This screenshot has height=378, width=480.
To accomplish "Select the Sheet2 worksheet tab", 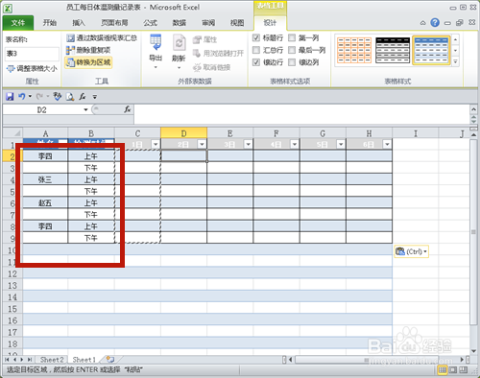I will (x=52, y=360).
